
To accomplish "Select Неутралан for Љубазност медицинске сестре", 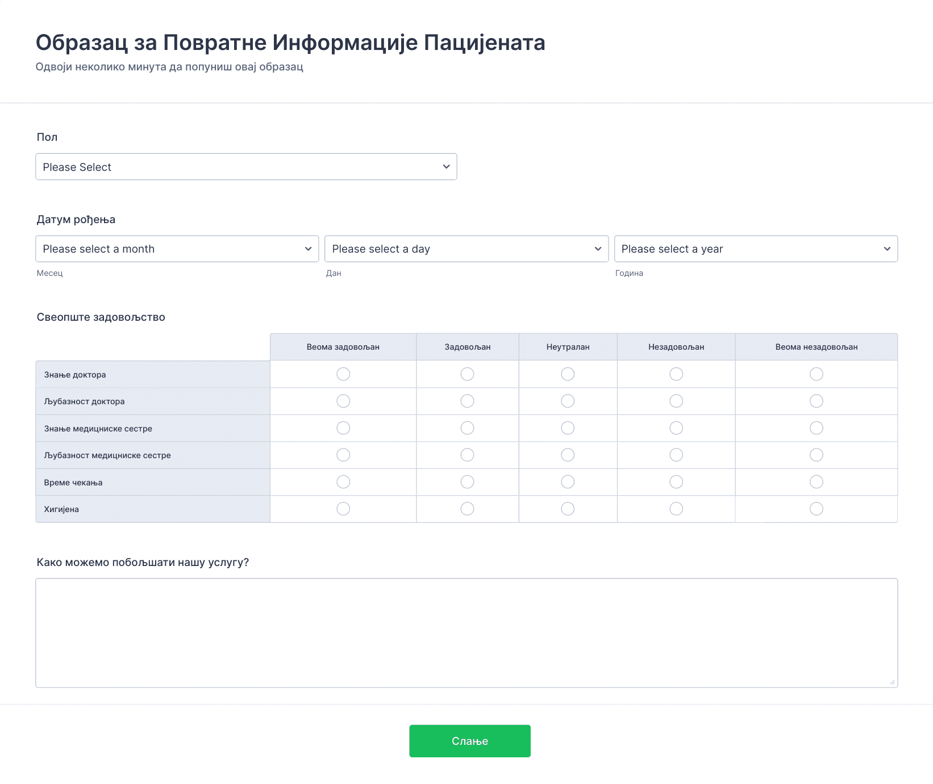I will 568,455.
